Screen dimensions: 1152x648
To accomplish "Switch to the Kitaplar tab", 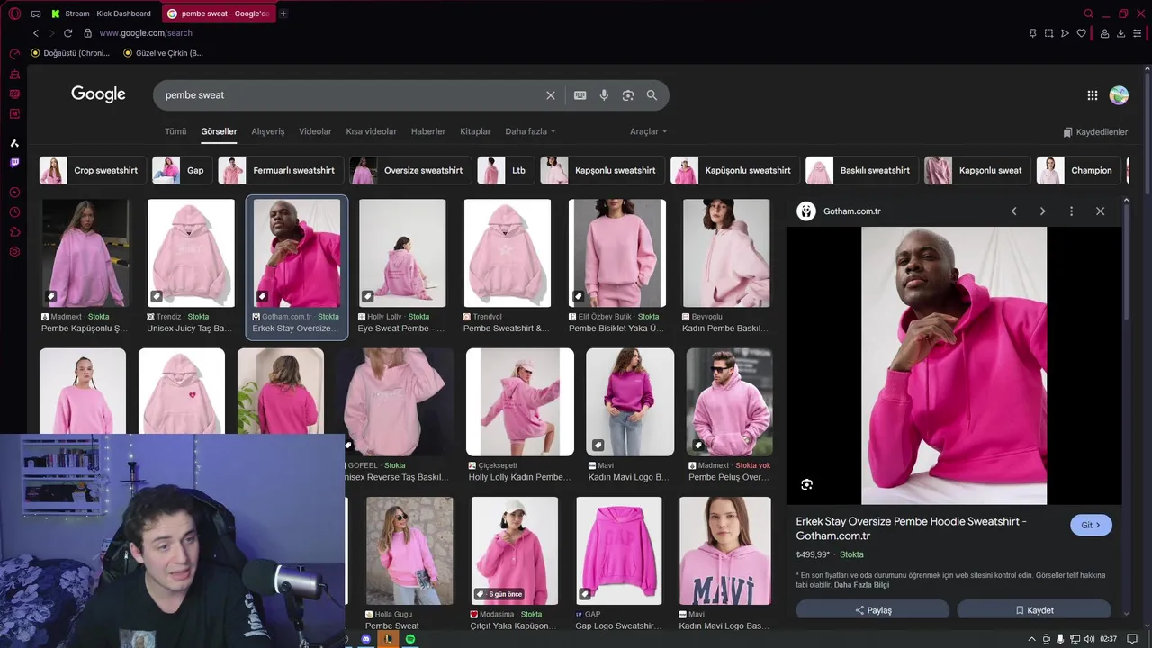I will [475, 131].
